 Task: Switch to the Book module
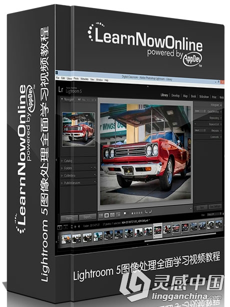(193, 96)
